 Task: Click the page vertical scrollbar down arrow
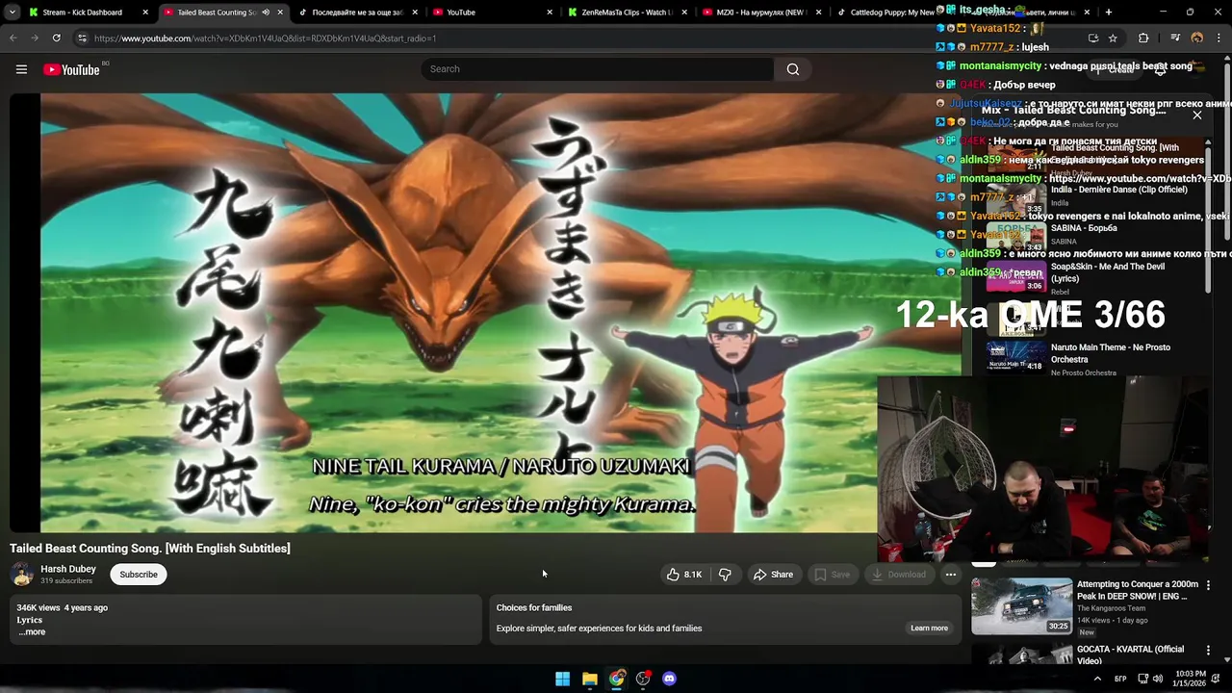click(x=1226, y=659)
